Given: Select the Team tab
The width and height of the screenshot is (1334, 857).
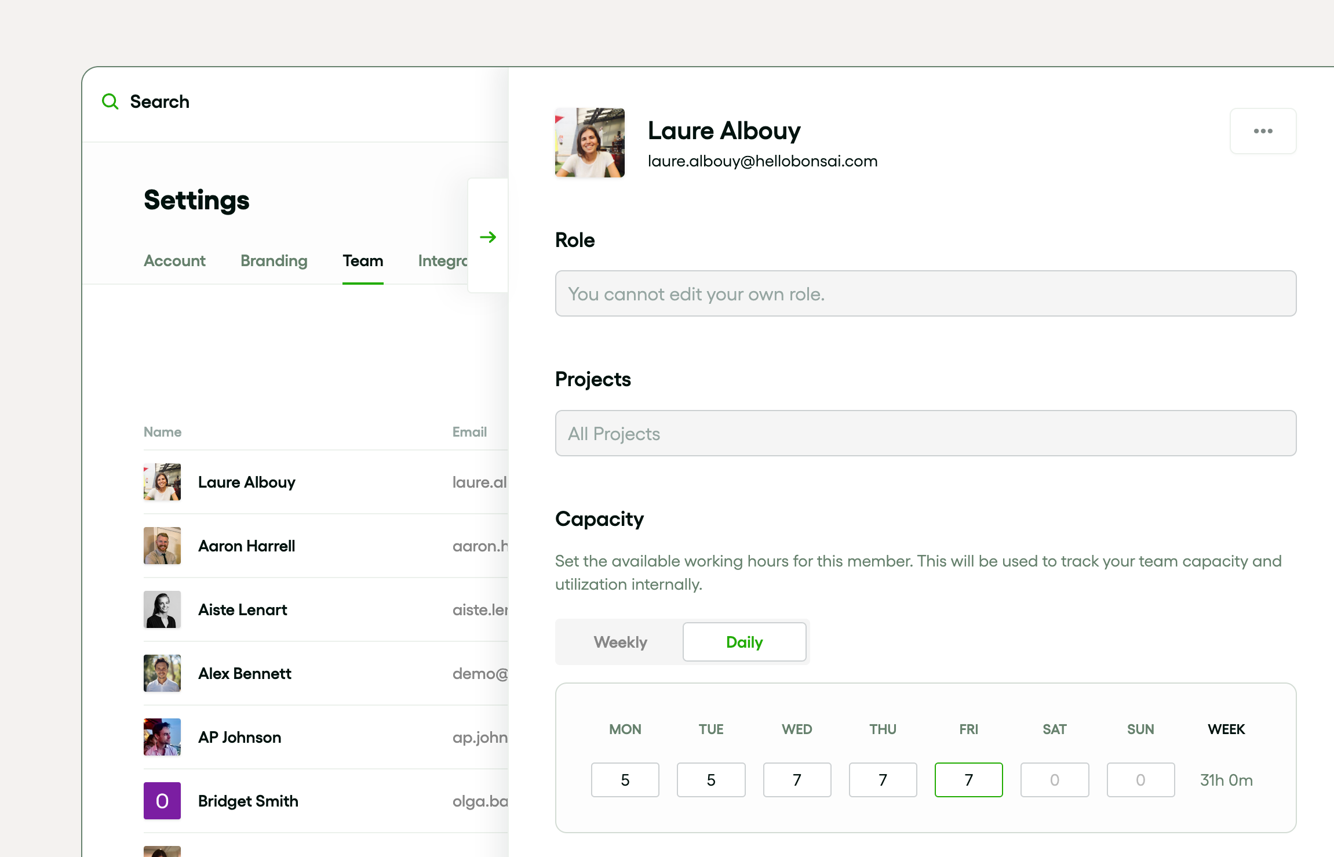Looking at the screenshot, I should click(363, 261).
